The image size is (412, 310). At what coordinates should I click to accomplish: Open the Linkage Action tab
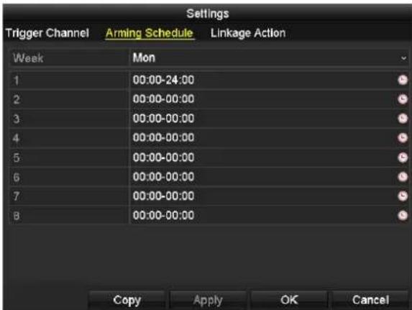click(248, 33)
